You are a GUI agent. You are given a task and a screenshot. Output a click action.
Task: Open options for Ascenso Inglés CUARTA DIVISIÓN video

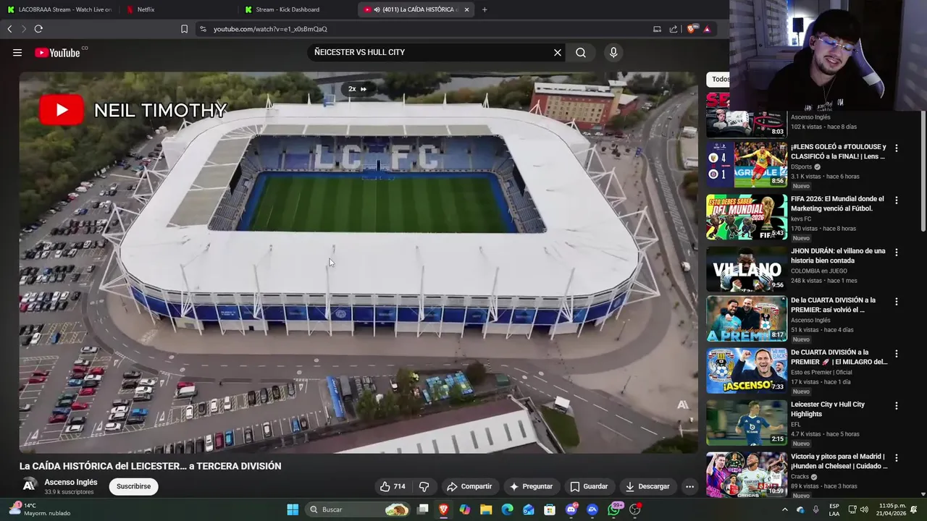tap(897, 302)
